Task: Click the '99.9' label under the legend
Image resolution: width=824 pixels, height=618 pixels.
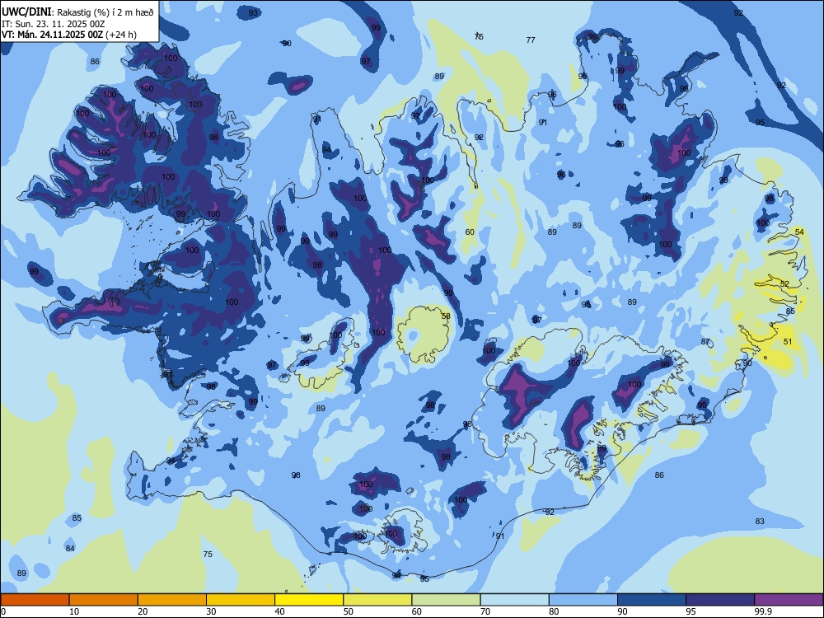Action: click(763, 611)
